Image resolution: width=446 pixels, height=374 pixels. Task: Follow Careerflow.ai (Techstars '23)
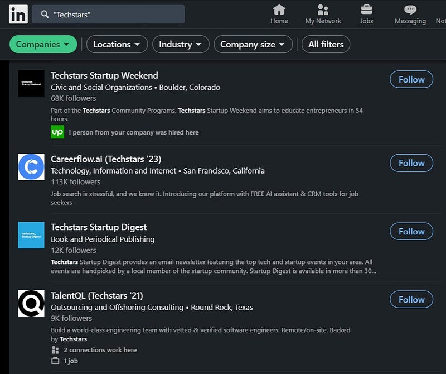[411, 163]
